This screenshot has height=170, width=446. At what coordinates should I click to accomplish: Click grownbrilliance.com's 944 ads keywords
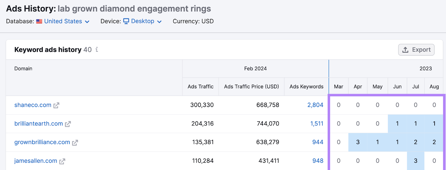pyautogui.click(x=317, y=142)
